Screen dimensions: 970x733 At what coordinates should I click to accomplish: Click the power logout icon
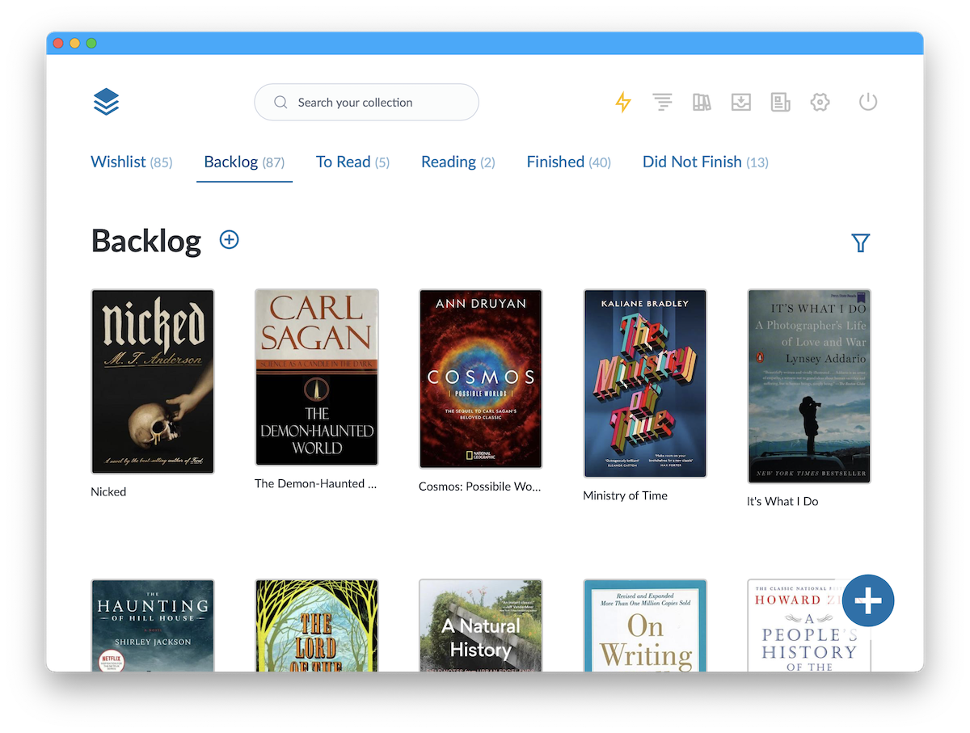point(868,102)
